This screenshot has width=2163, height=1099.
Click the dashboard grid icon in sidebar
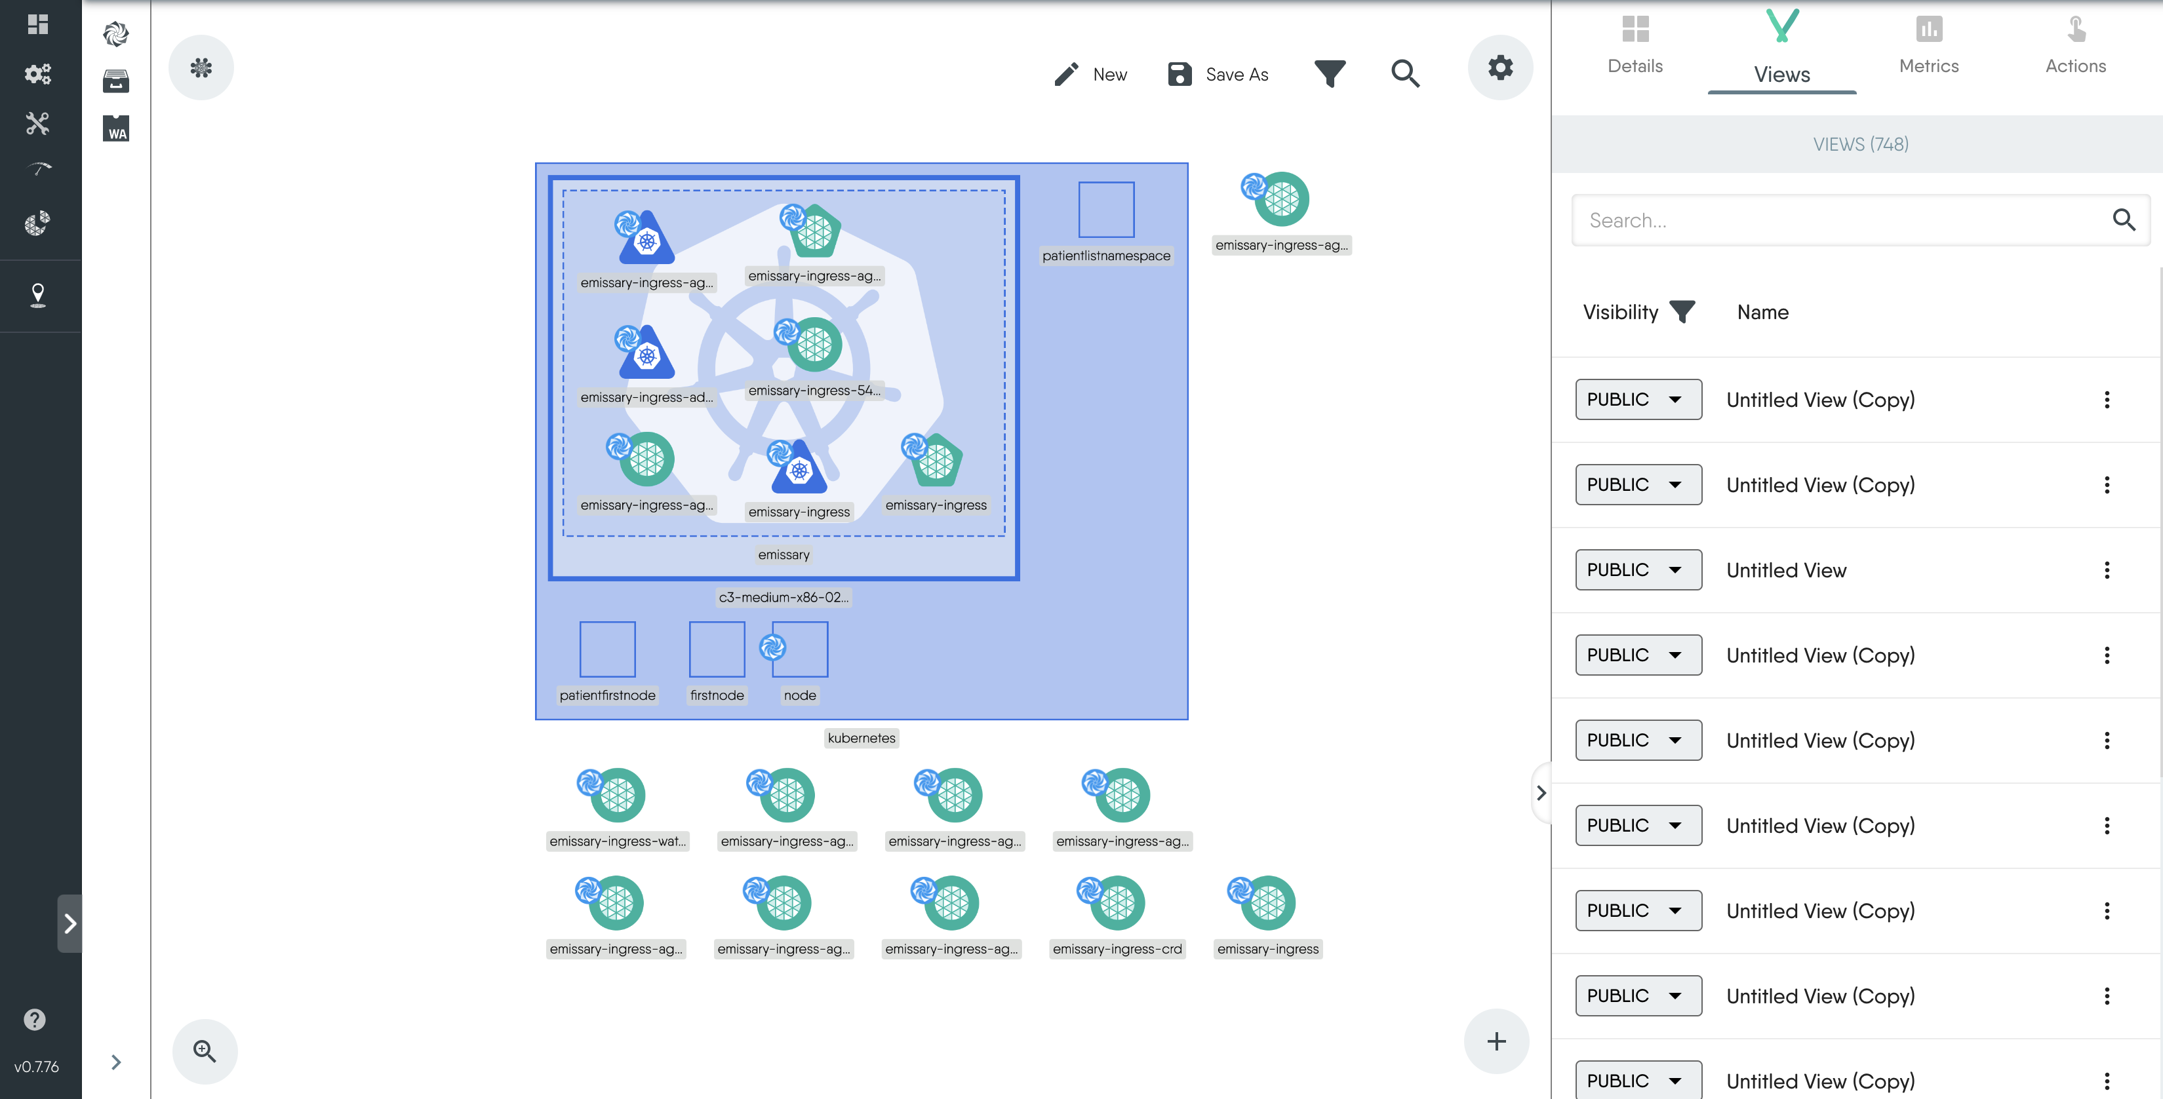[38, 24]
